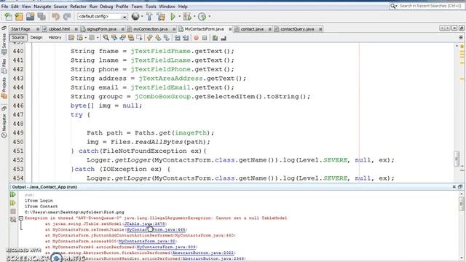Click the Toggle Rectangular Selection editor icon
Image resolution: width=466 pixels, height=262 pixels.
(x=139, y=38)
